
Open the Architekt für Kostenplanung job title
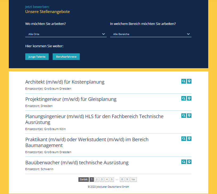tap(65, 82)
